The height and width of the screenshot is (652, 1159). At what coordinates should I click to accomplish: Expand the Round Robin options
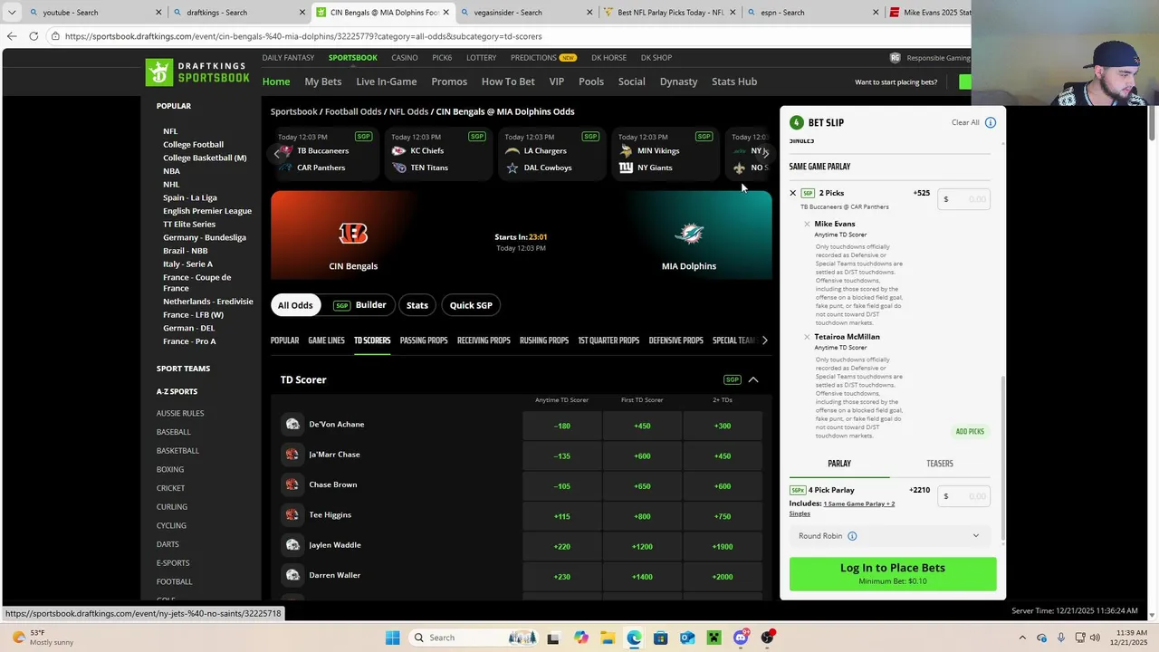(x=976, y=536)
